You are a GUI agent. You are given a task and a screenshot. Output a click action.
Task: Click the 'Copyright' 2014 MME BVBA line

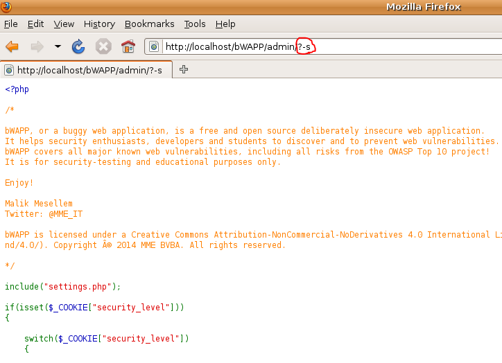coord(145,245)
